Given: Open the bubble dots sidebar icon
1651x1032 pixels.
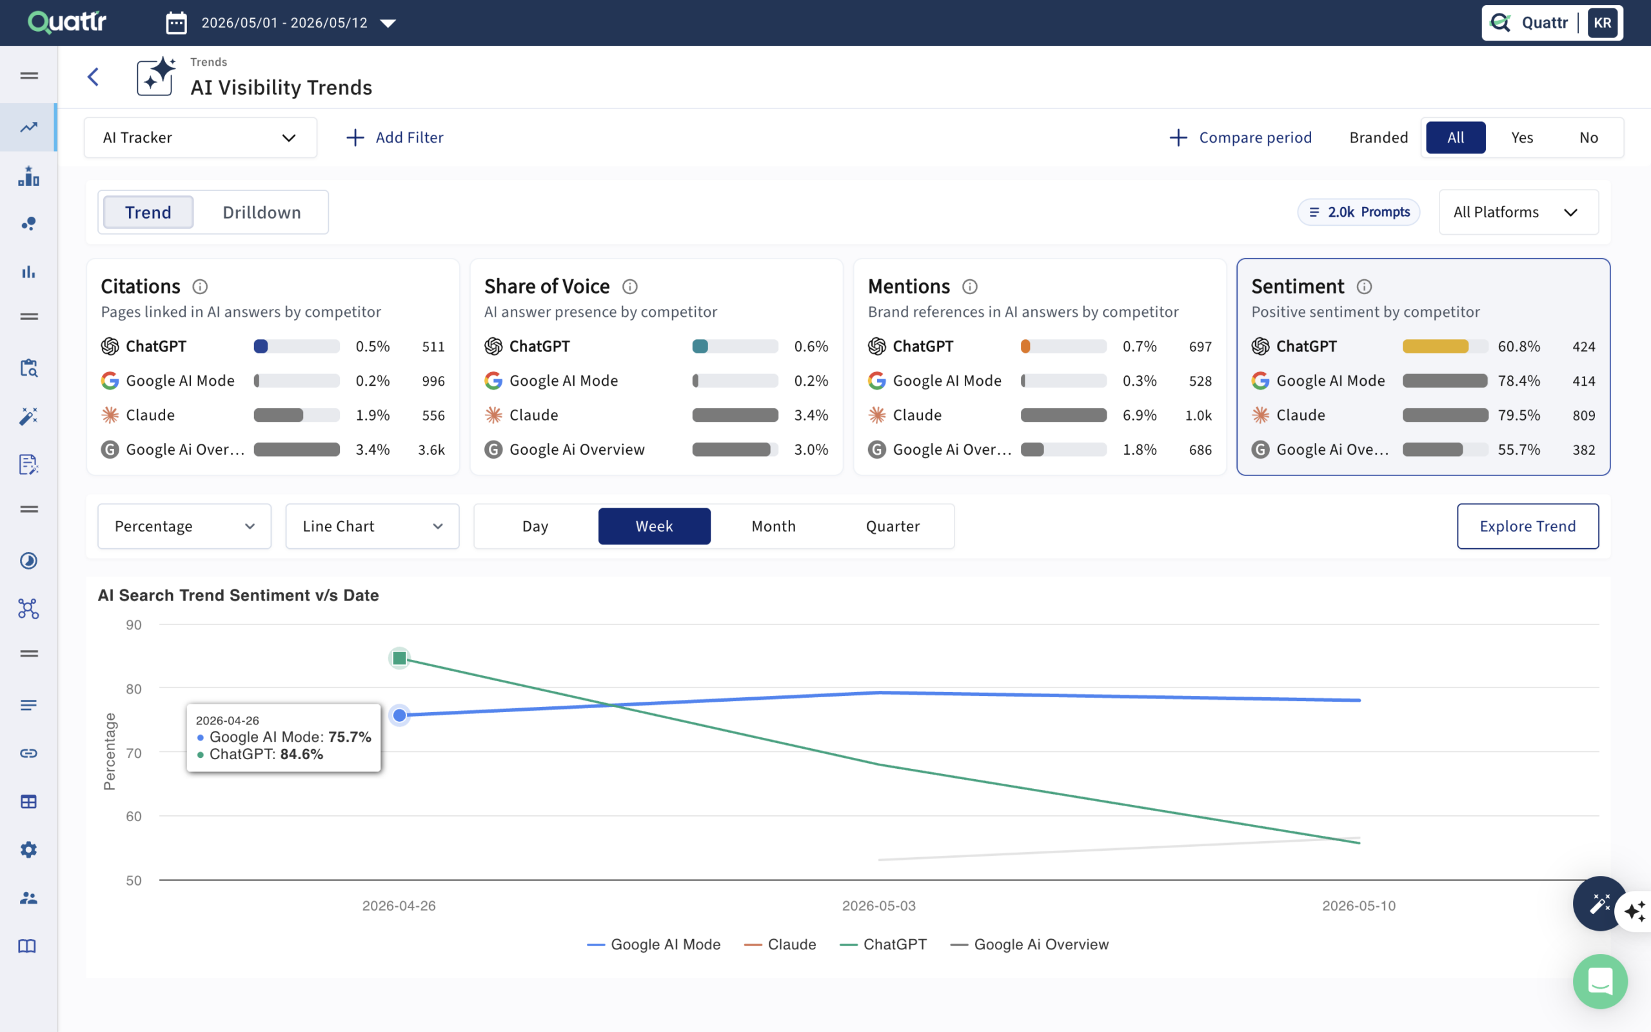Looking at the screenshot, I should (28, 224).
